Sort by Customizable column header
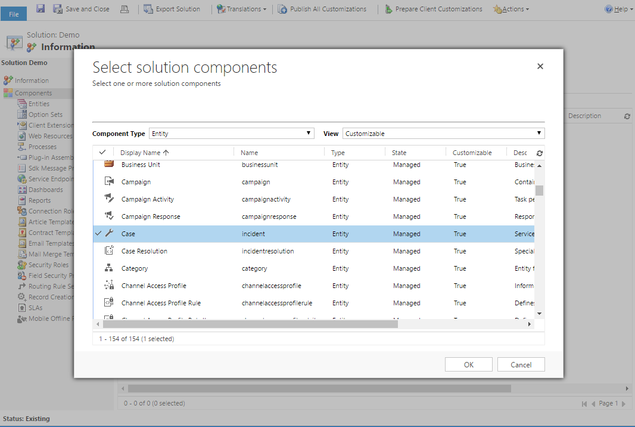Screen dimensions: 635x427 pyautogui.click(x=472, y=153)
